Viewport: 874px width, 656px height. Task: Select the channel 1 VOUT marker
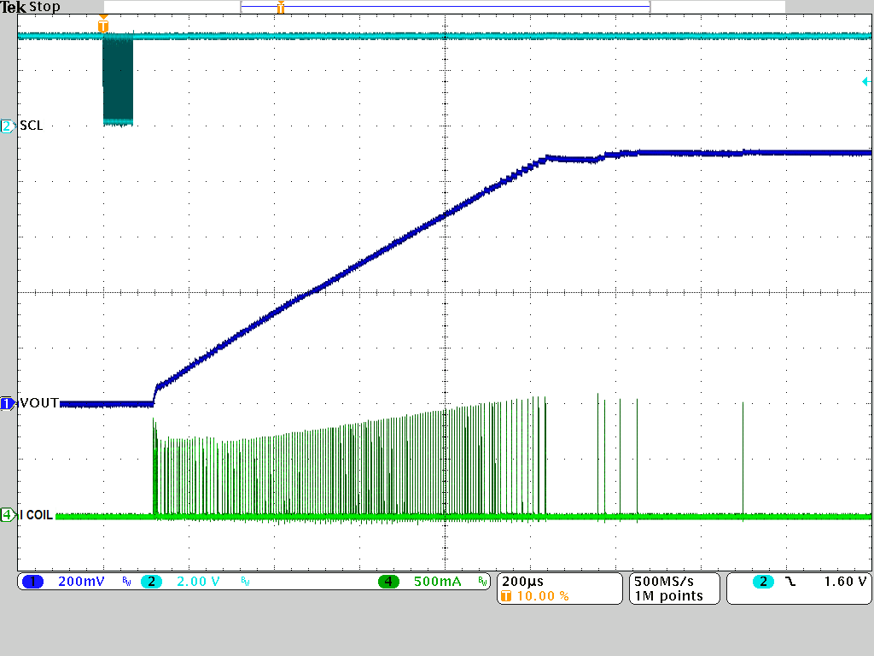[9, 403]
